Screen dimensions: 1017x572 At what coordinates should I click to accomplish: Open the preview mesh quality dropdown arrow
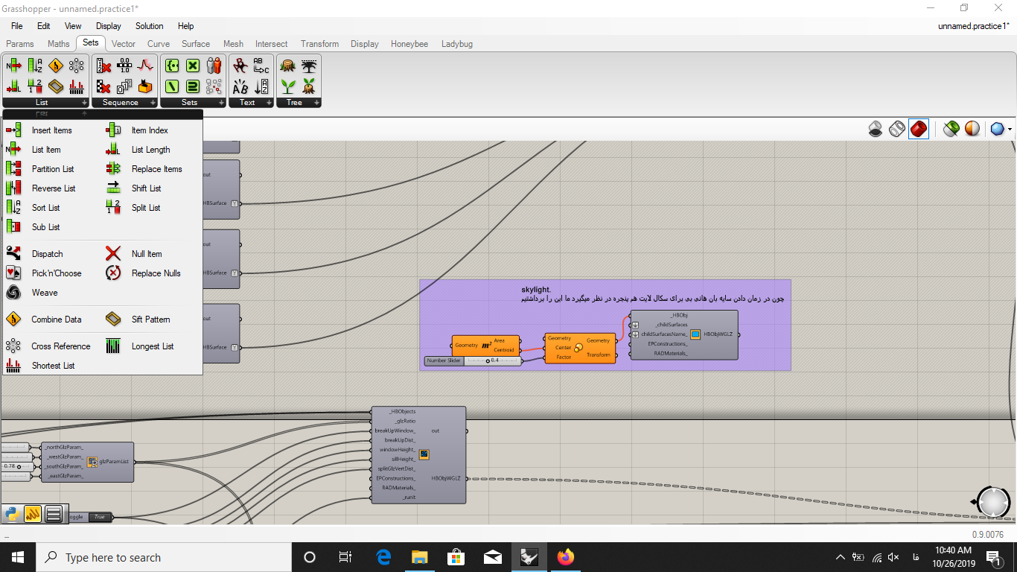[x=1010, y=130]
